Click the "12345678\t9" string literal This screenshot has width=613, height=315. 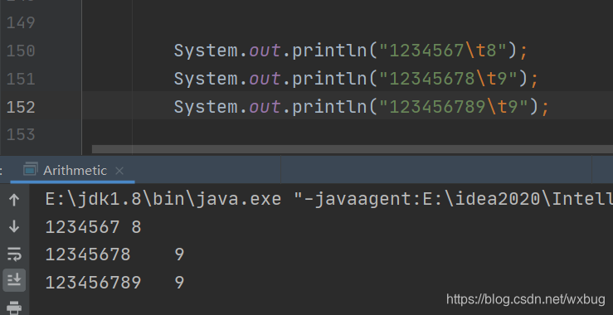449,79
